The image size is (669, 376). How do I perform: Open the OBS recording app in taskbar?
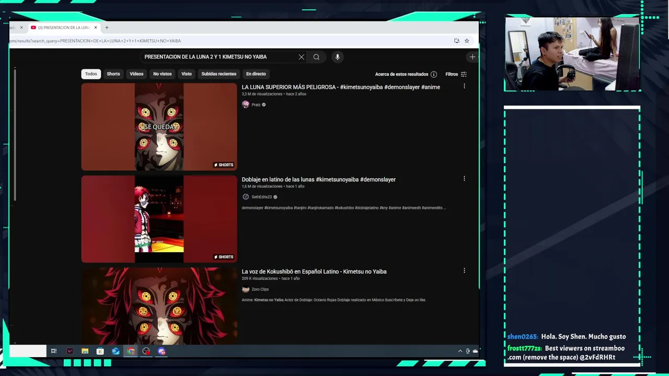(146, 351)
